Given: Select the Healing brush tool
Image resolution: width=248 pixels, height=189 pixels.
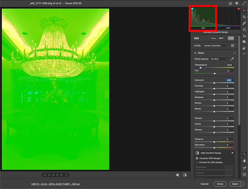Looking at the screenshot, I should [244, 23].
